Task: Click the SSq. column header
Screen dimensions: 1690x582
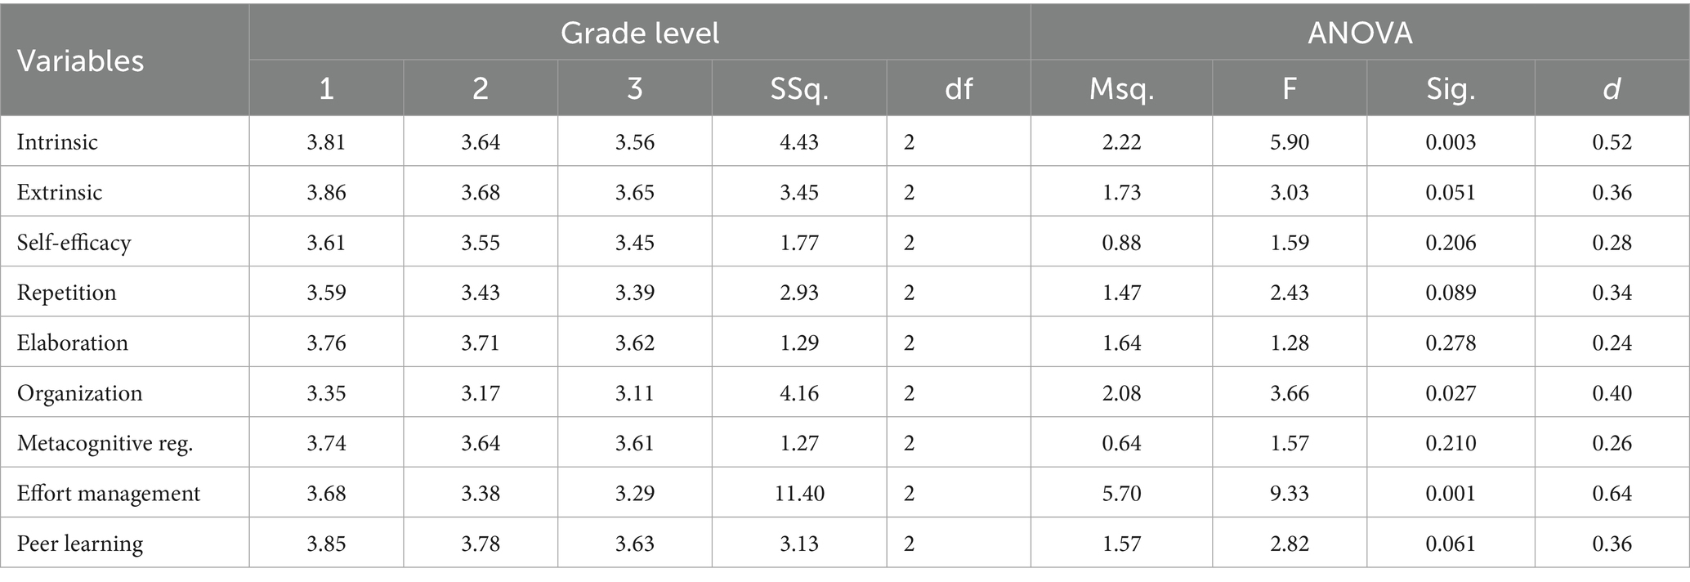Action: tap(798, 88)
